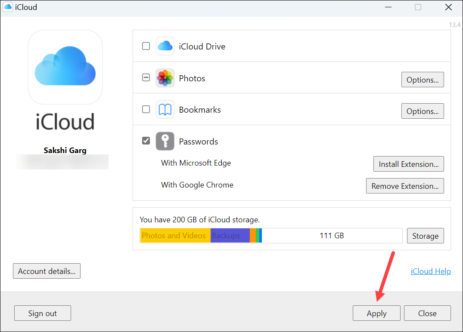This screenshot has width=463, height=332.
Task: Close the iCloud window with X
Action: click(x=448, y=7)
